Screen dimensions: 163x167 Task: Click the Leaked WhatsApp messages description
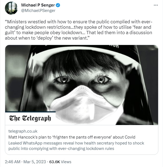pyautogui.click(x=76, y=146)
